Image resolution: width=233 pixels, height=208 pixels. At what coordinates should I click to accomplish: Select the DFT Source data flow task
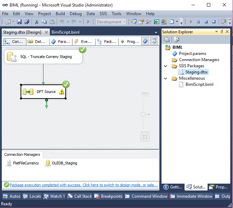(43, 92)
